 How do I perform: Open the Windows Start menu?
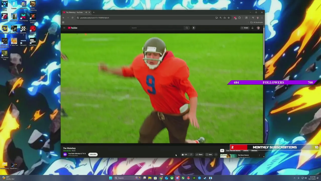point(111,178)
